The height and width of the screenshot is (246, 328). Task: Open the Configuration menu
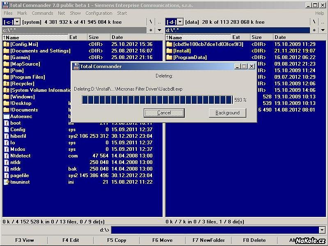click(x=99, y=13)
